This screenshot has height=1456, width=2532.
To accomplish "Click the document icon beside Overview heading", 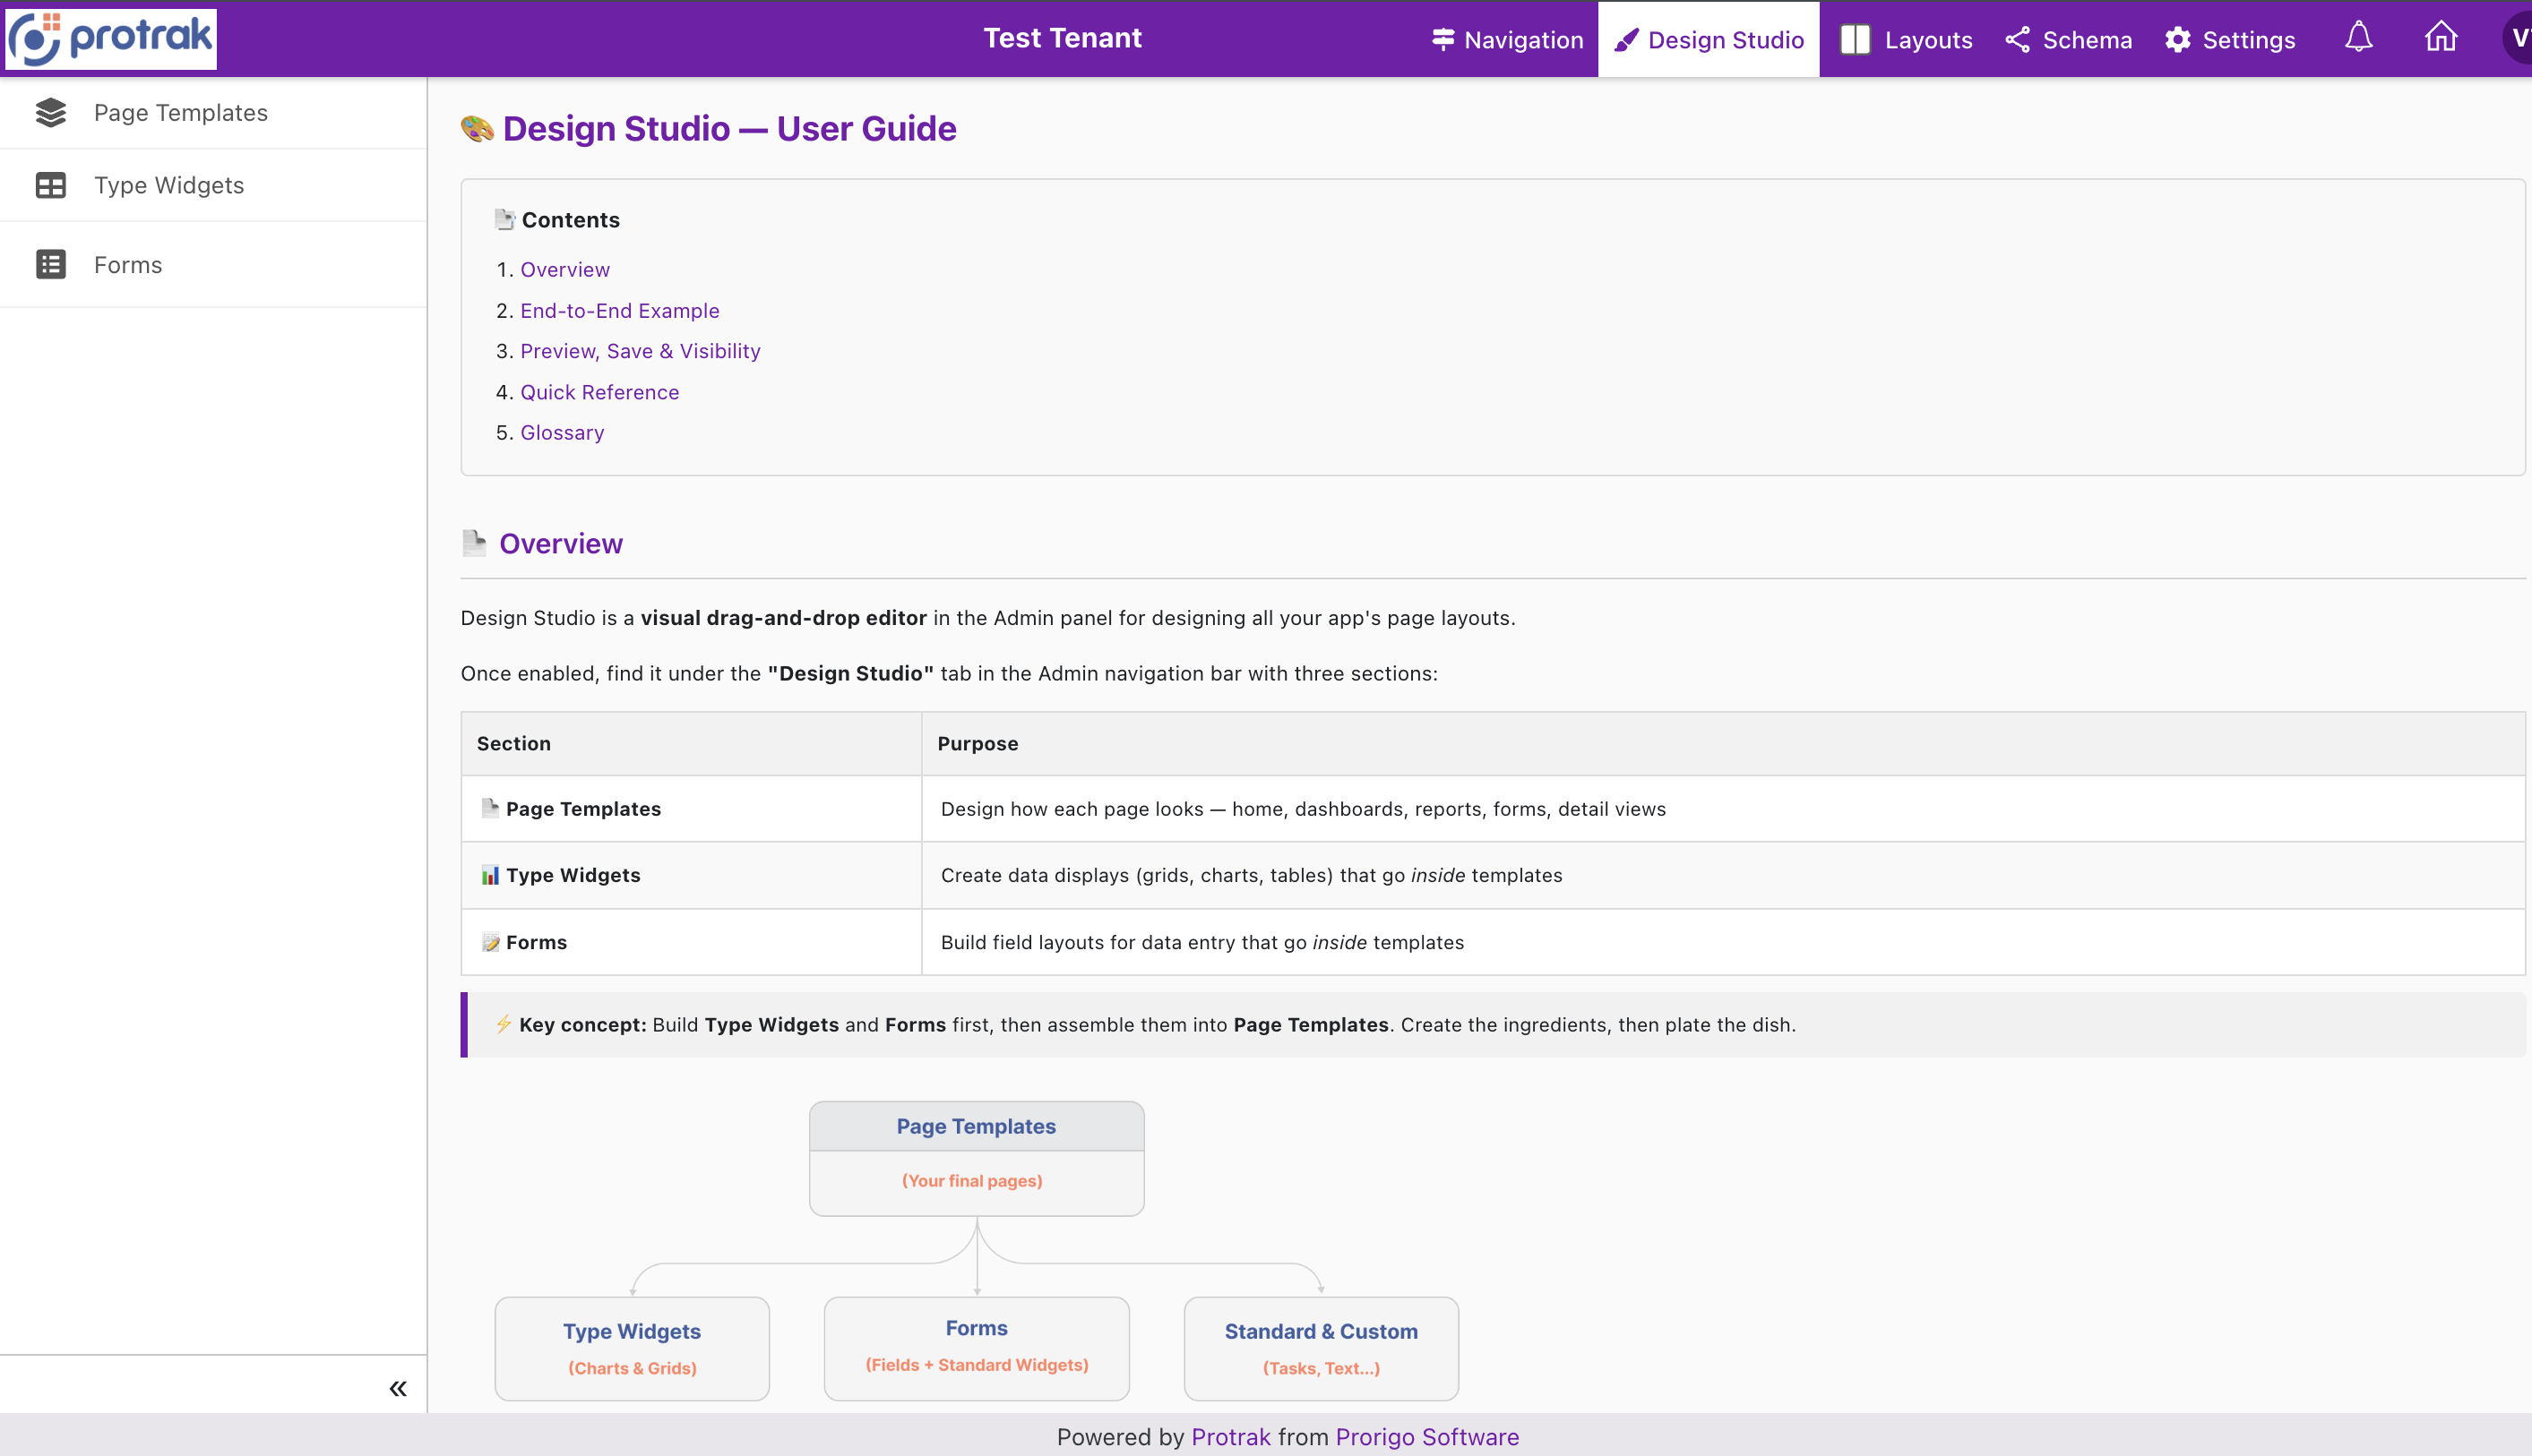I will (474, 543).
